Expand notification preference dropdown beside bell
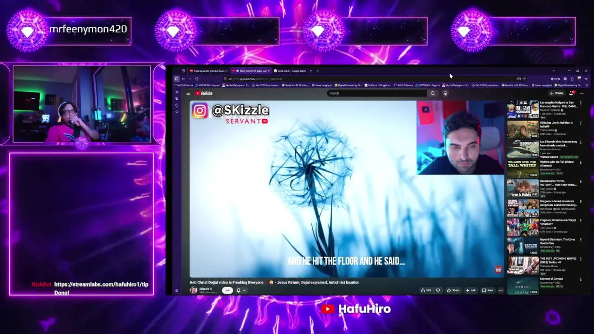The width and height of the screenshot is (594, 334). [x=244, y=290]
